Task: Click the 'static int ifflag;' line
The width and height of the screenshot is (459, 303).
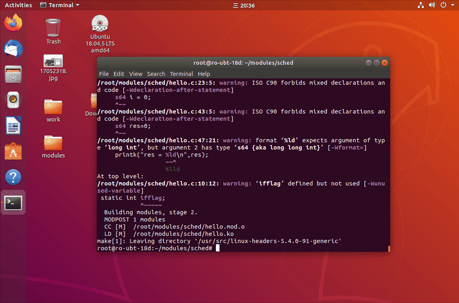Action: (x=133, y=198)
